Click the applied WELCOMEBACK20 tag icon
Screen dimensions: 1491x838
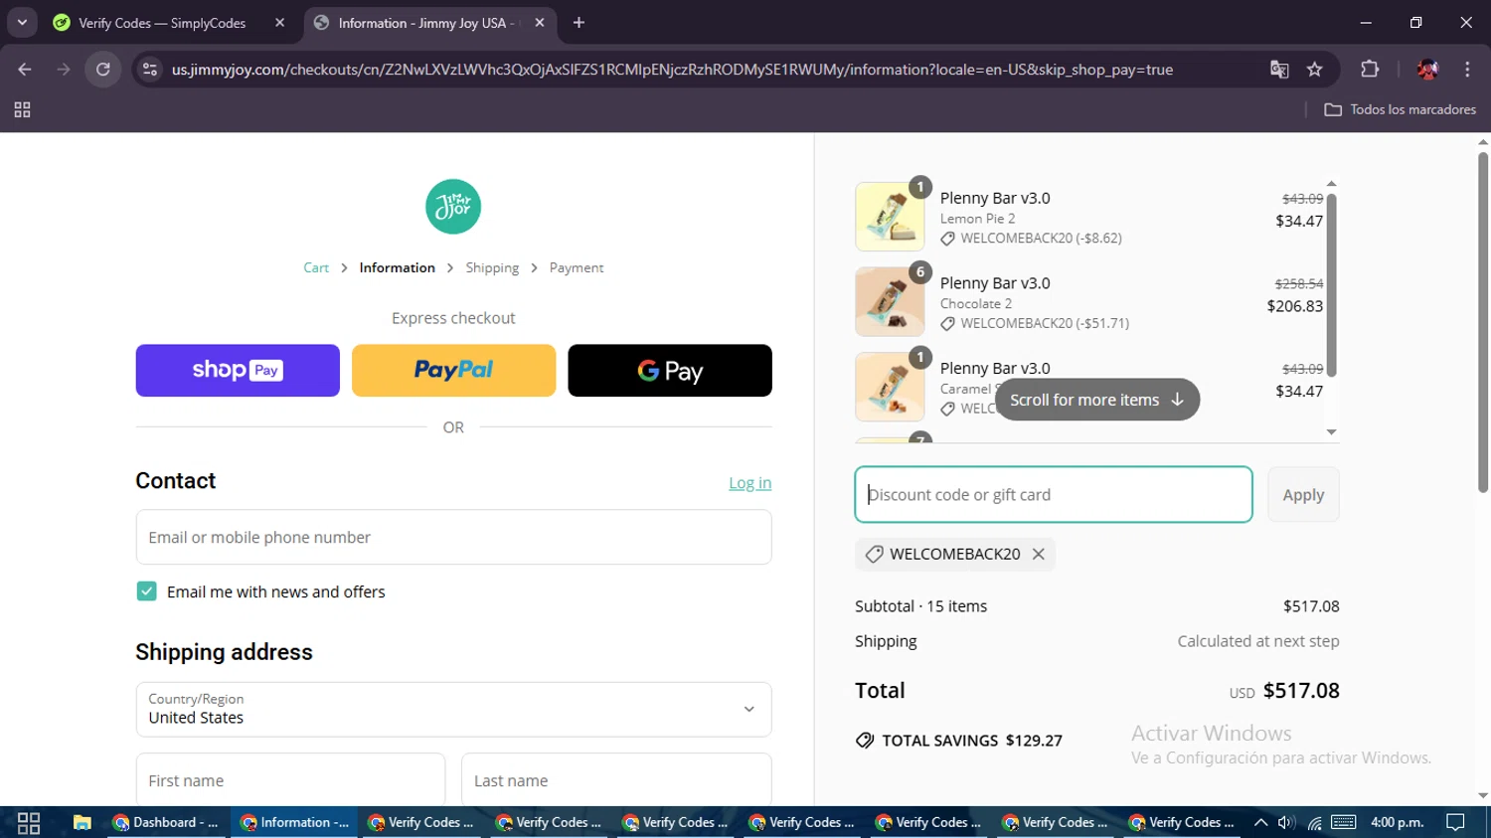point(875,555)
